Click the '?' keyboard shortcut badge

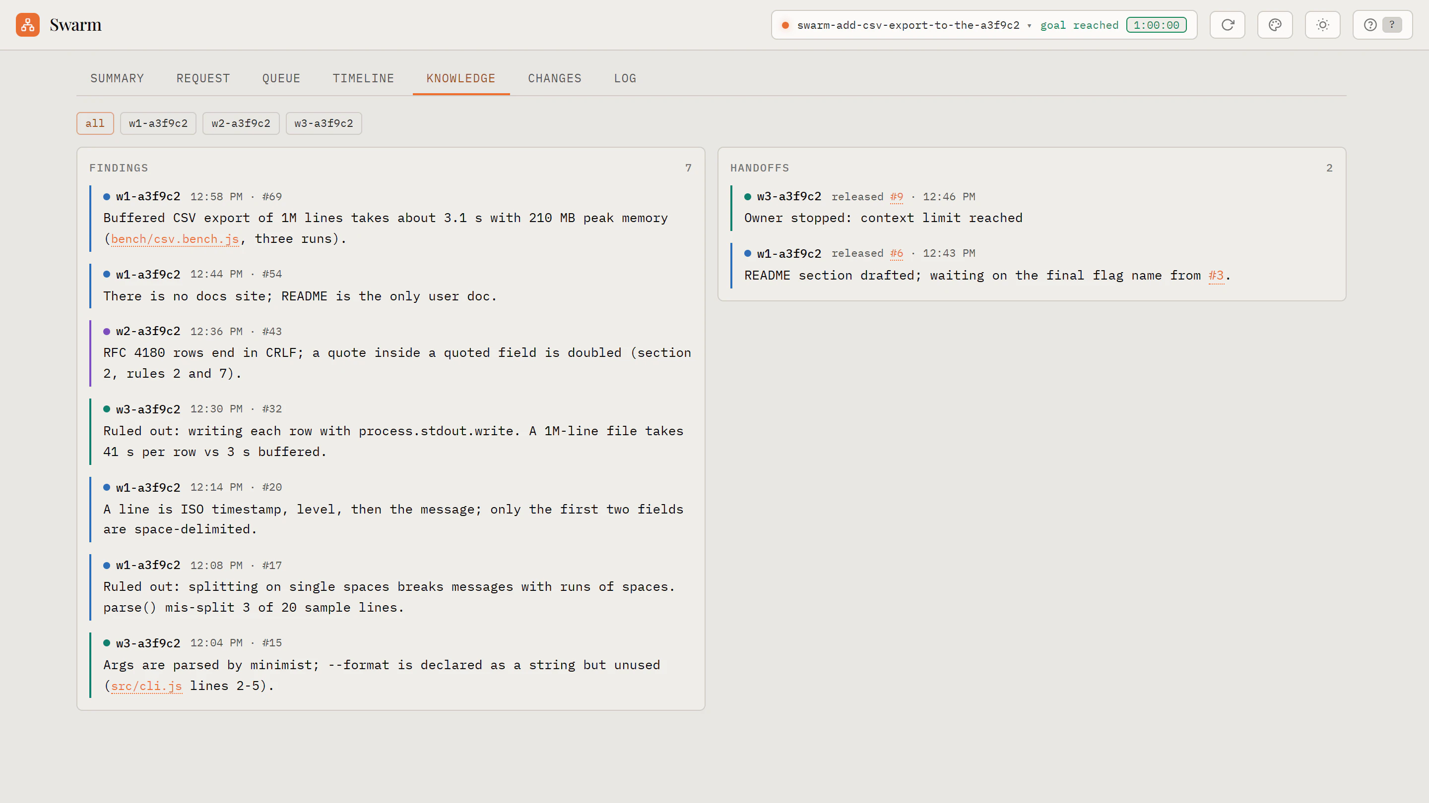click(x=1392, y=25)
